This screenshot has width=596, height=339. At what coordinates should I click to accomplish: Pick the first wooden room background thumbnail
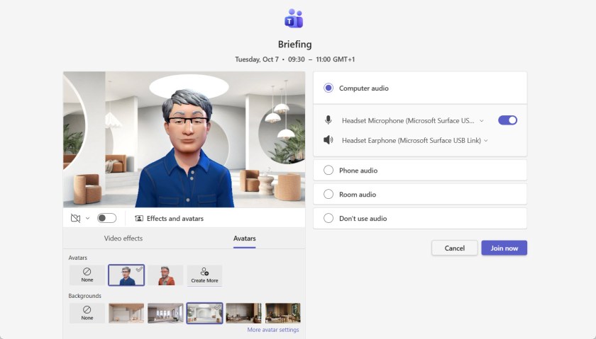tap(126, 314)
